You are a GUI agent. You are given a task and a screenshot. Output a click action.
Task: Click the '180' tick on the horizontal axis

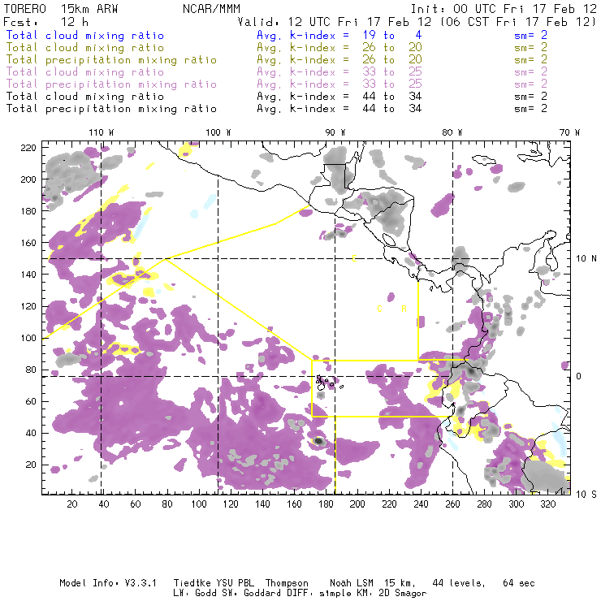(x=326, y=504)
